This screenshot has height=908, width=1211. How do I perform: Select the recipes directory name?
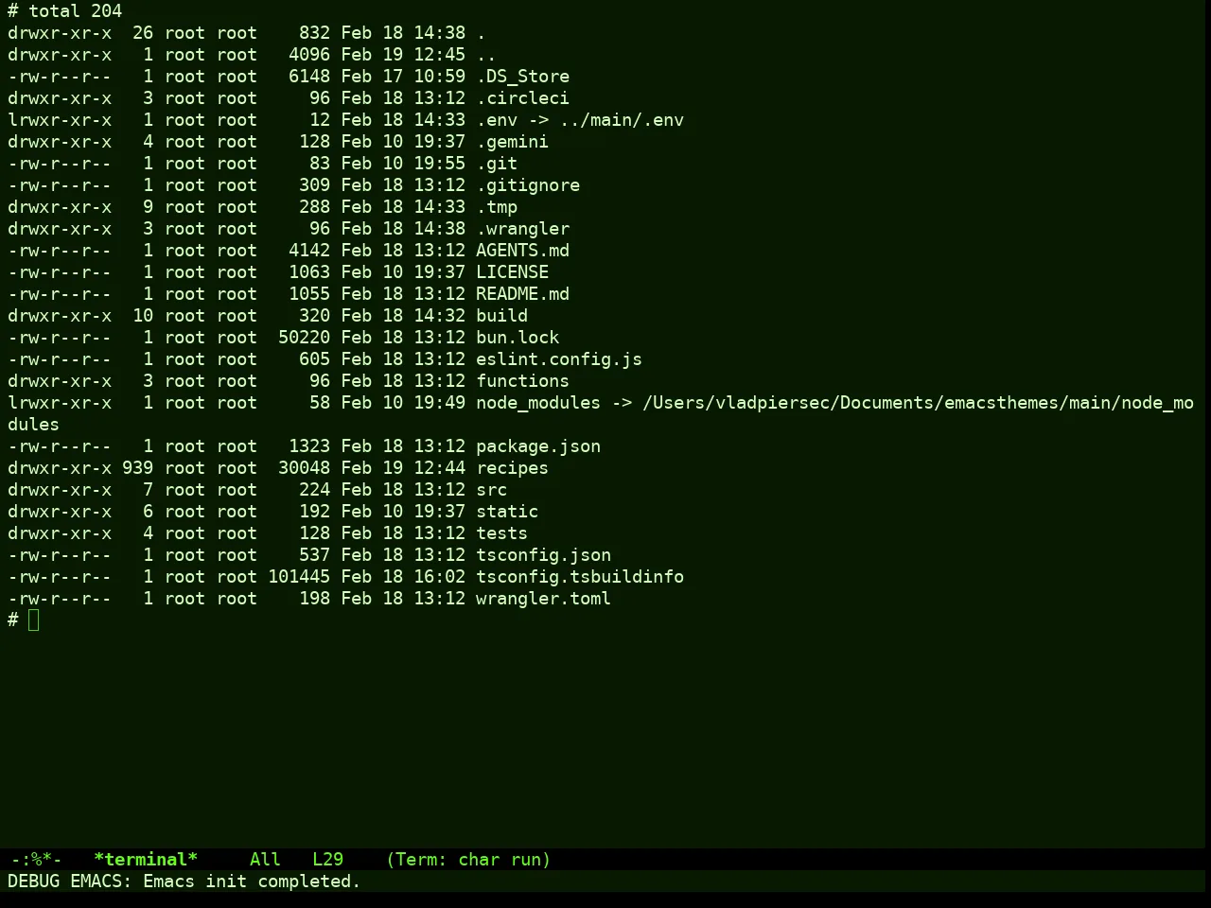click(x=512, y=467)
